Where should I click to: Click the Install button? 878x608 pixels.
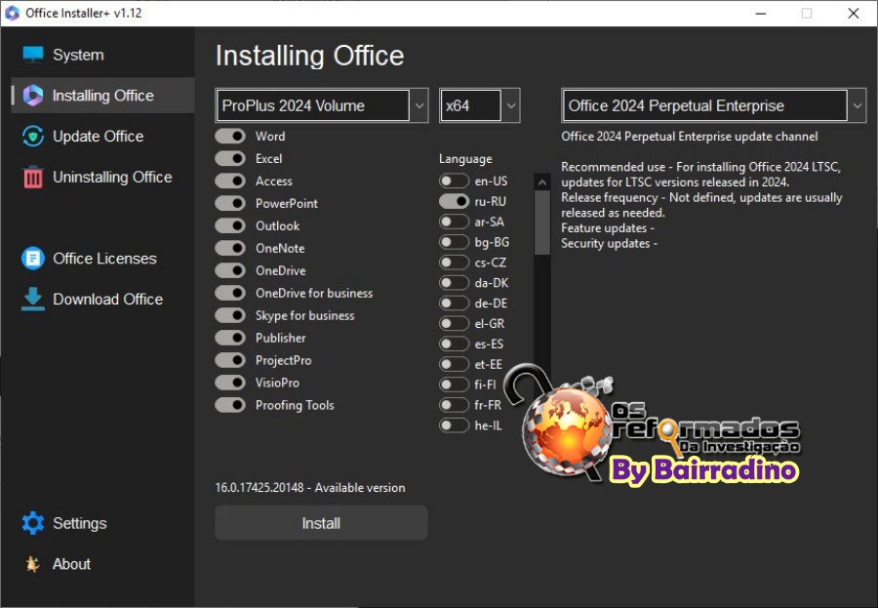tap(321, 523)
